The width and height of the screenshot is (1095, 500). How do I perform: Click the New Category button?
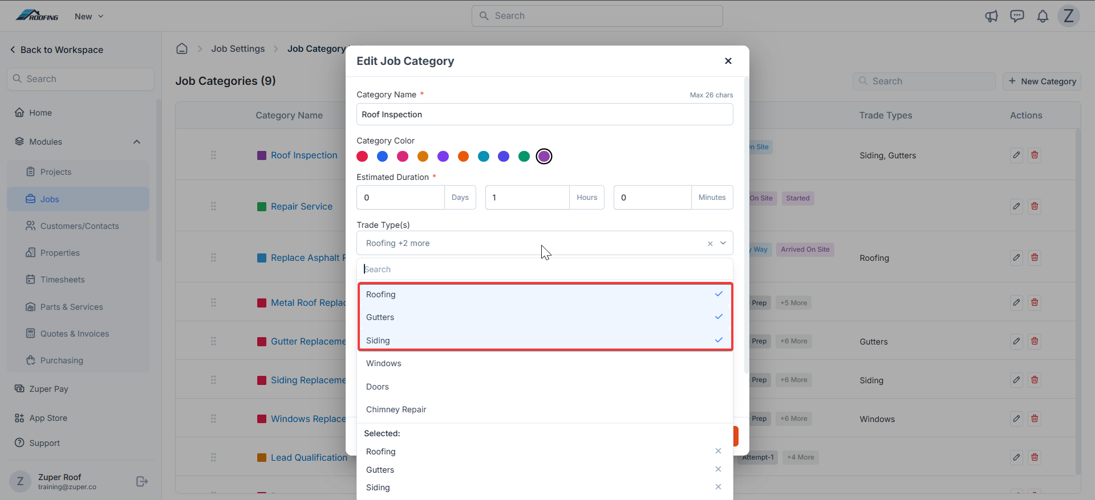click(x=1041, y=81)
